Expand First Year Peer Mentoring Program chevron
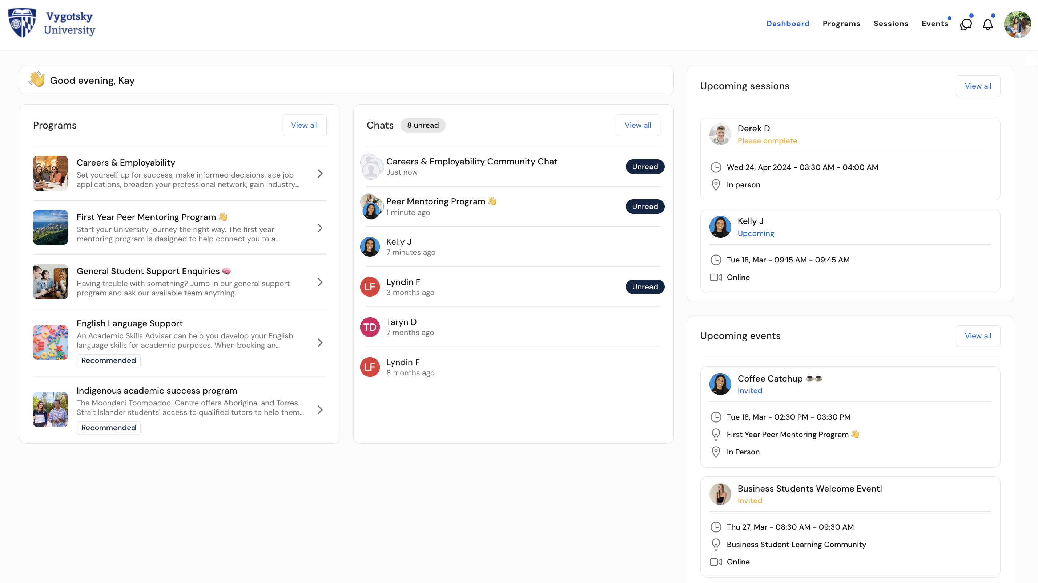The height and width of the screenshot is (583, 1038). click(320, 228)
